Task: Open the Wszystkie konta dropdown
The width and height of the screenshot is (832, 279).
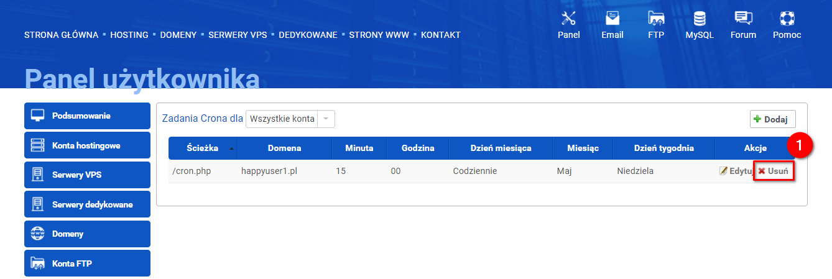Action: (290, 119)
